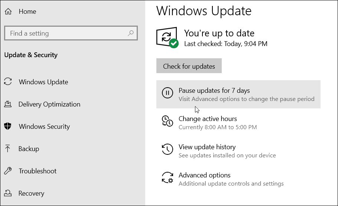Click the magnifier search icon
Viewport: 338px width, 206px height.
point(131,33)
